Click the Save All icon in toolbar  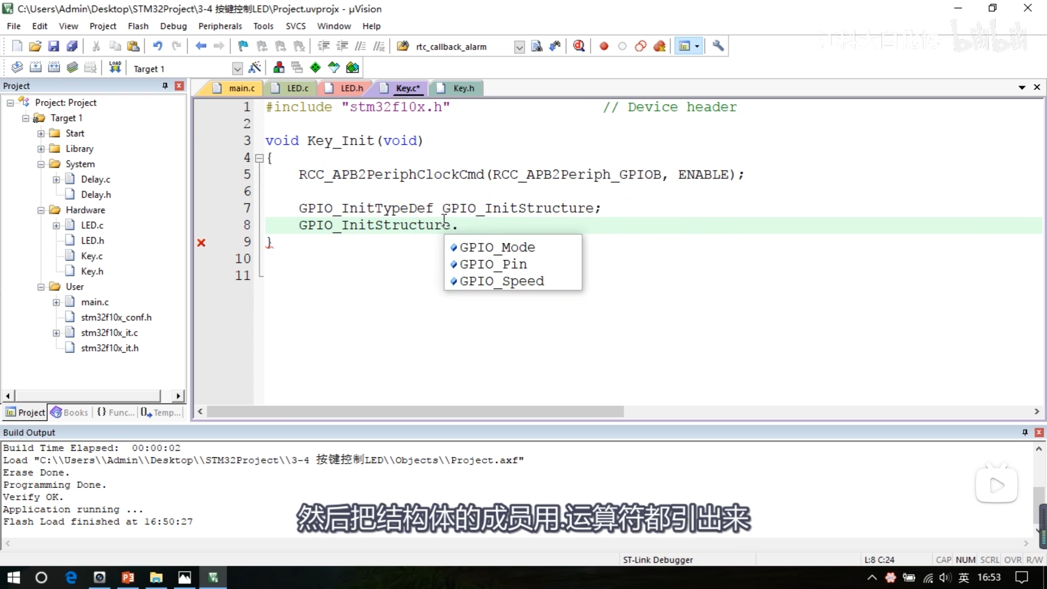coord(72,46)
